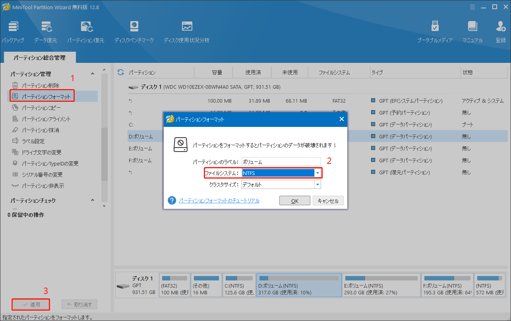
Task: Refresh the partition list
Action: pyautogui.click(x=121, y=72)
